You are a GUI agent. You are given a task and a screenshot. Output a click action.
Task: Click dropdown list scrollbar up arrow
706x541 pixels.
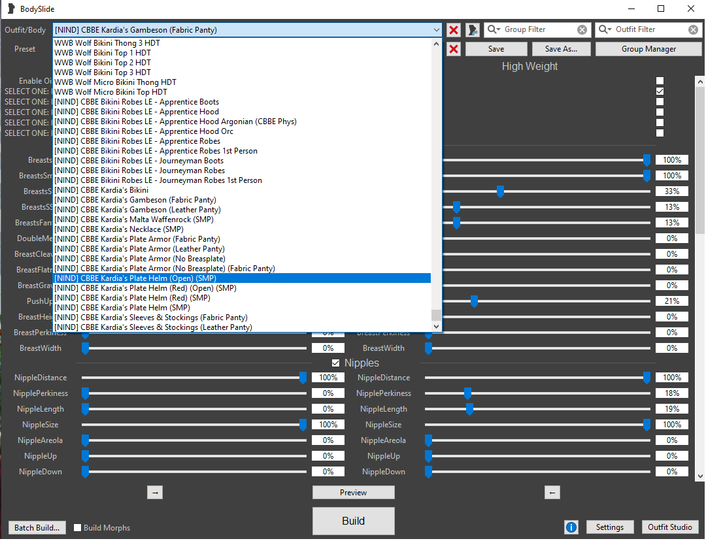point(436,44)
